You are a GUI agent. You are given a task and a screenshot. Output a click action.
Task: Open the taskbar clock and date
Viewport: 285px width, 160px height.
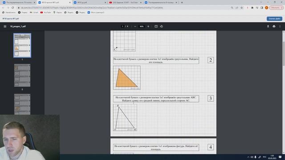click(x=272, y=157)
